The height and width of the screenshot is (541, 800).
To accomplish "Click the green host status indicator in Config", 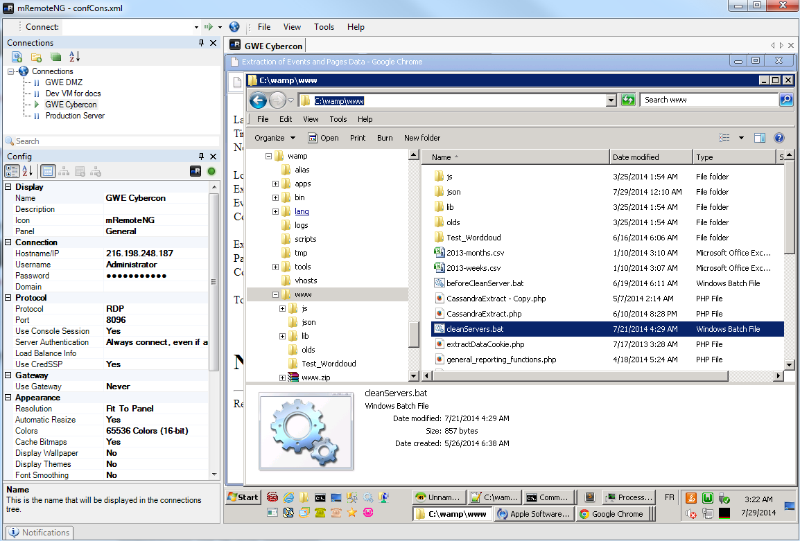I will [211, 171].
